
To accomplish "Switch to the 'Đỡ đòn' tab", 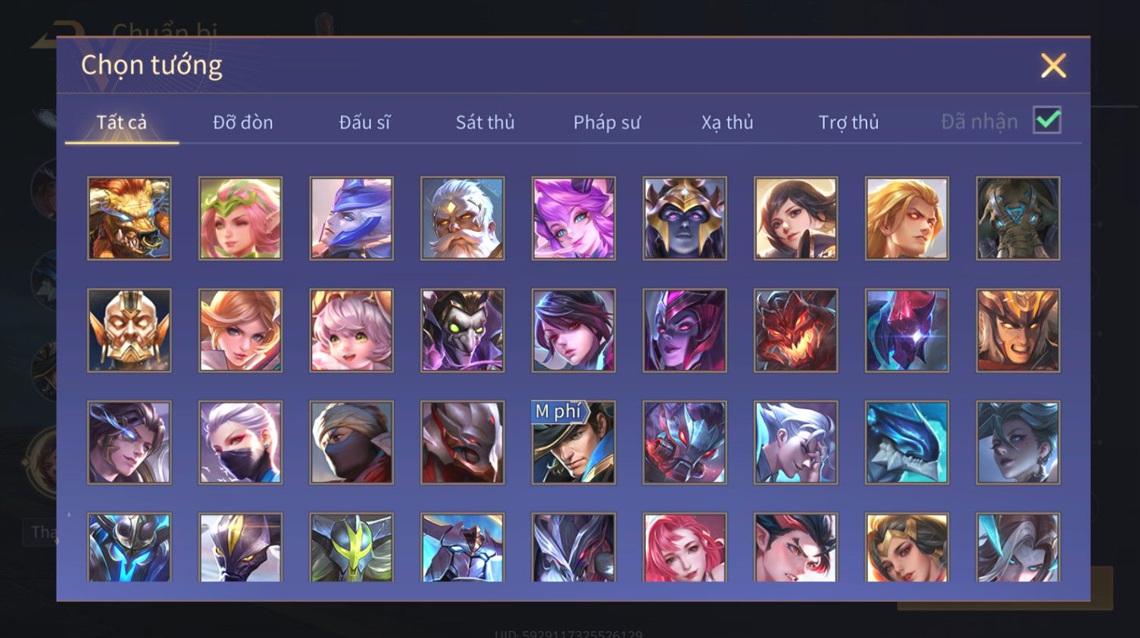I will tap(242, 122).
